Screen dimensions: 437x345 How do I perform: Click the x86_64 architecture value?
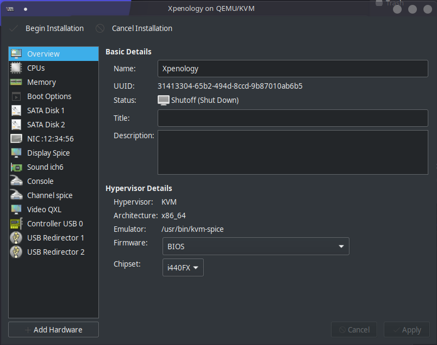[x=173, y=216]
